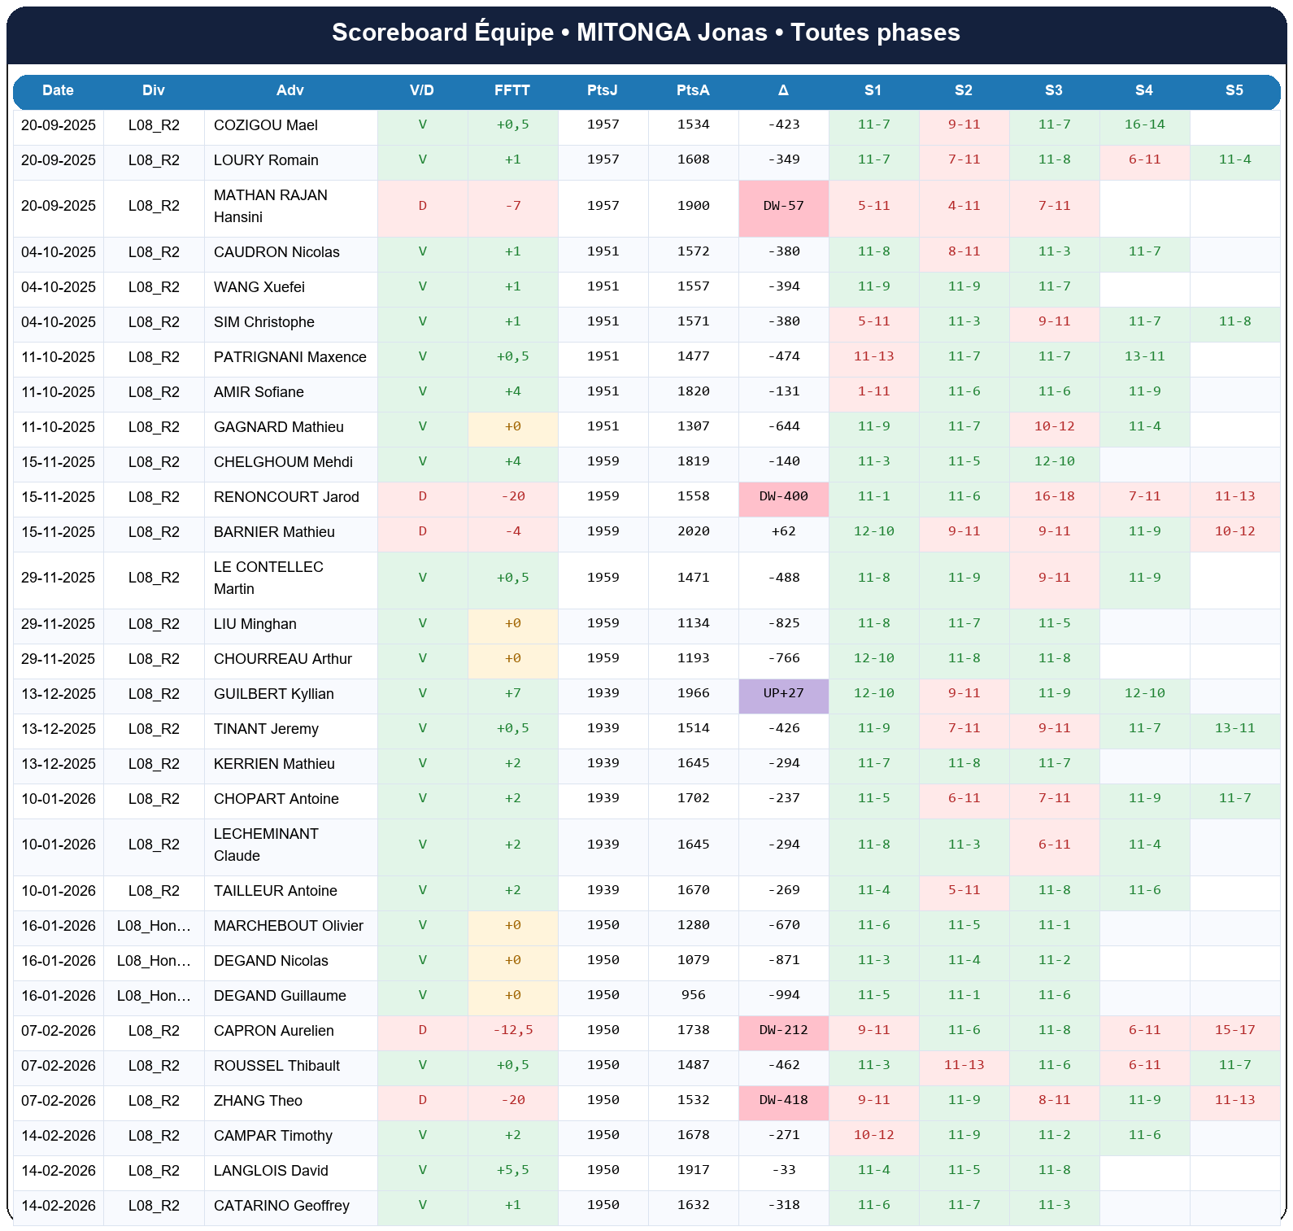Select opponent COZIGOU Mael
The image size is (1293, 1231).
coord(266,125)
